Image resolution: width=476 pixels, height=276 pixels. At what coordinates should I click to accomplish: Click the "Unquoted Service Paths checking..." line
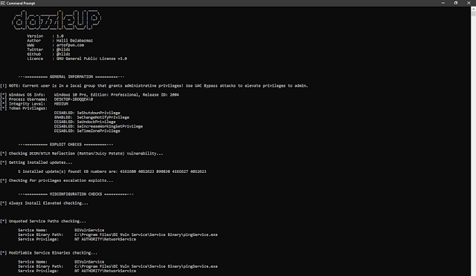[43, 221]
